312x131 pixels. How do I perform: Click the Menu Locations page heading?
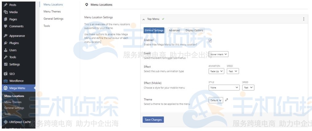pyautogui.click(x=101, y=5)
